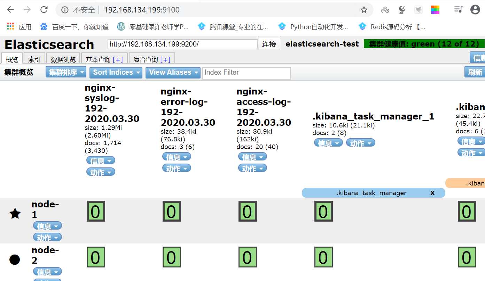485x281 pixels.
Task: Click the green cluster health status banner
Action: pyautogui.click(x=424, y=44)
